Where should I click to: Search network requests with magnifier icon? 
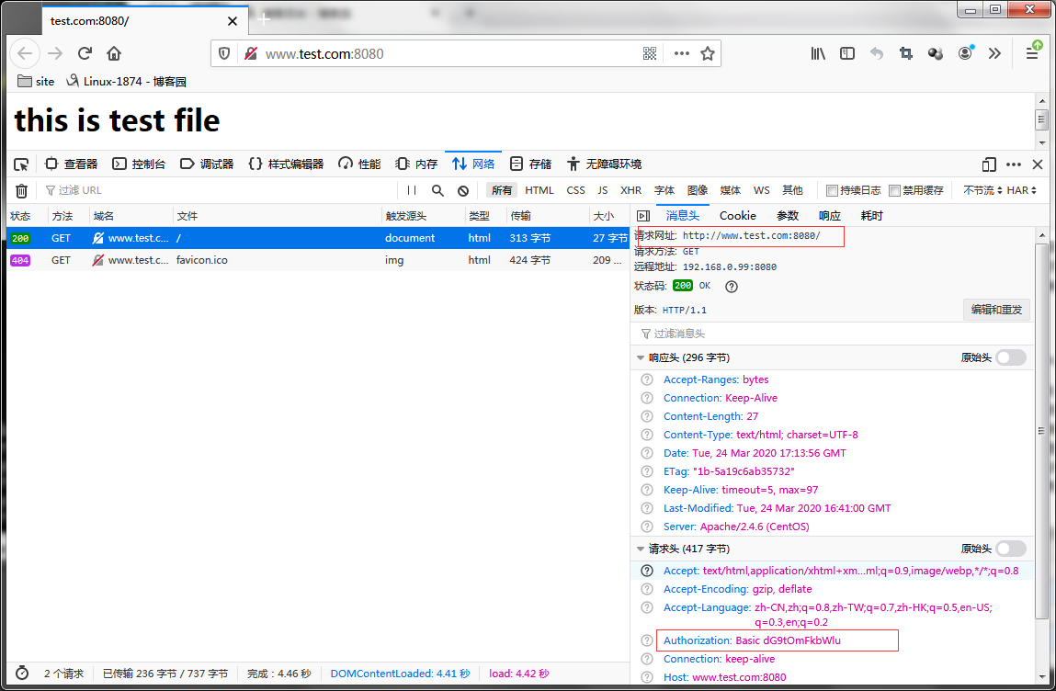pos(437,190)
